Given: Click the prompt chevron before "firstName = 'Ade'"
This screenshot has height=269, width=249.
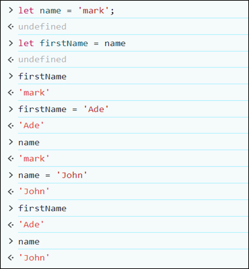Looking at the screenshot, I should click(11, 109).
